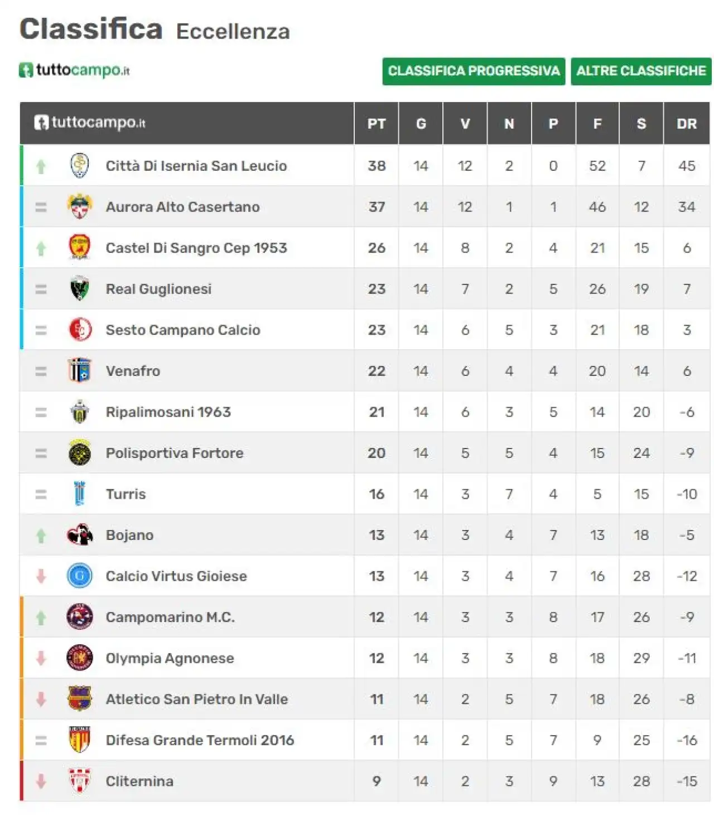Click the green up arrow beside Bojano
The height and width of the screenshot is (815, 714).
click(x=41, y=536)
